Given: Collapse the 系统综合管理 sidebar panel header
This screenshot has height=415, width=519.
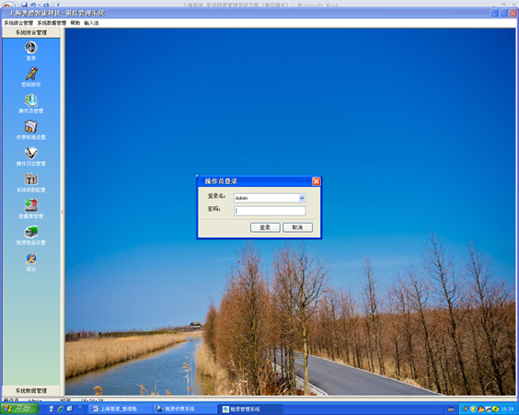Looking at the screenshot, I should pyautogui.click(x=31, y=32).
